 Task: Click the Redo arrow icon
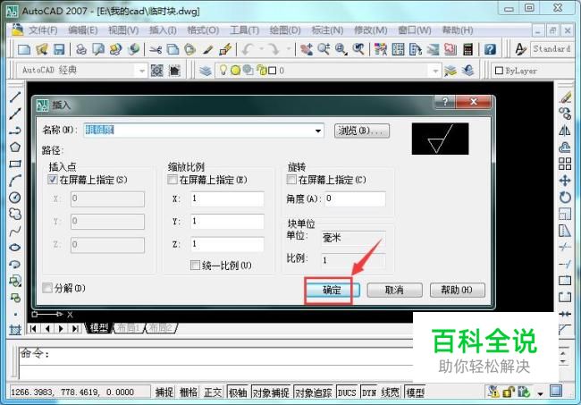tap(274, 49)
